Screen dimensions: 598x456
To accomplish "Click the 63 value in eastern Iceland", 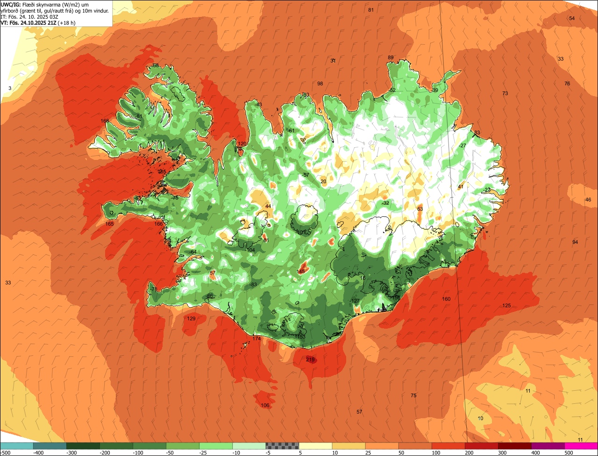I will pyautogui.click(x=420, y=209).
